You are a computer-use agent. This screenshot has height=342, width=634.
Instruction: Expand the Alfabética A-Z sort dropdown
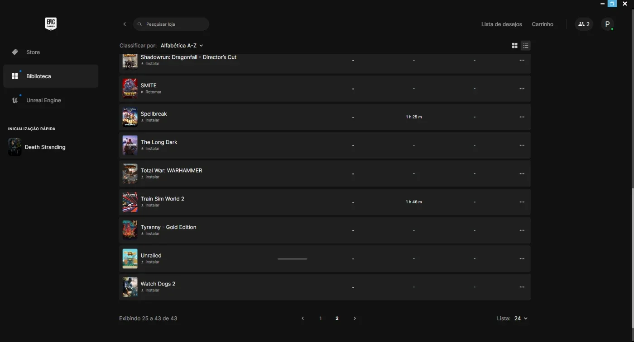tap(182, 46)
